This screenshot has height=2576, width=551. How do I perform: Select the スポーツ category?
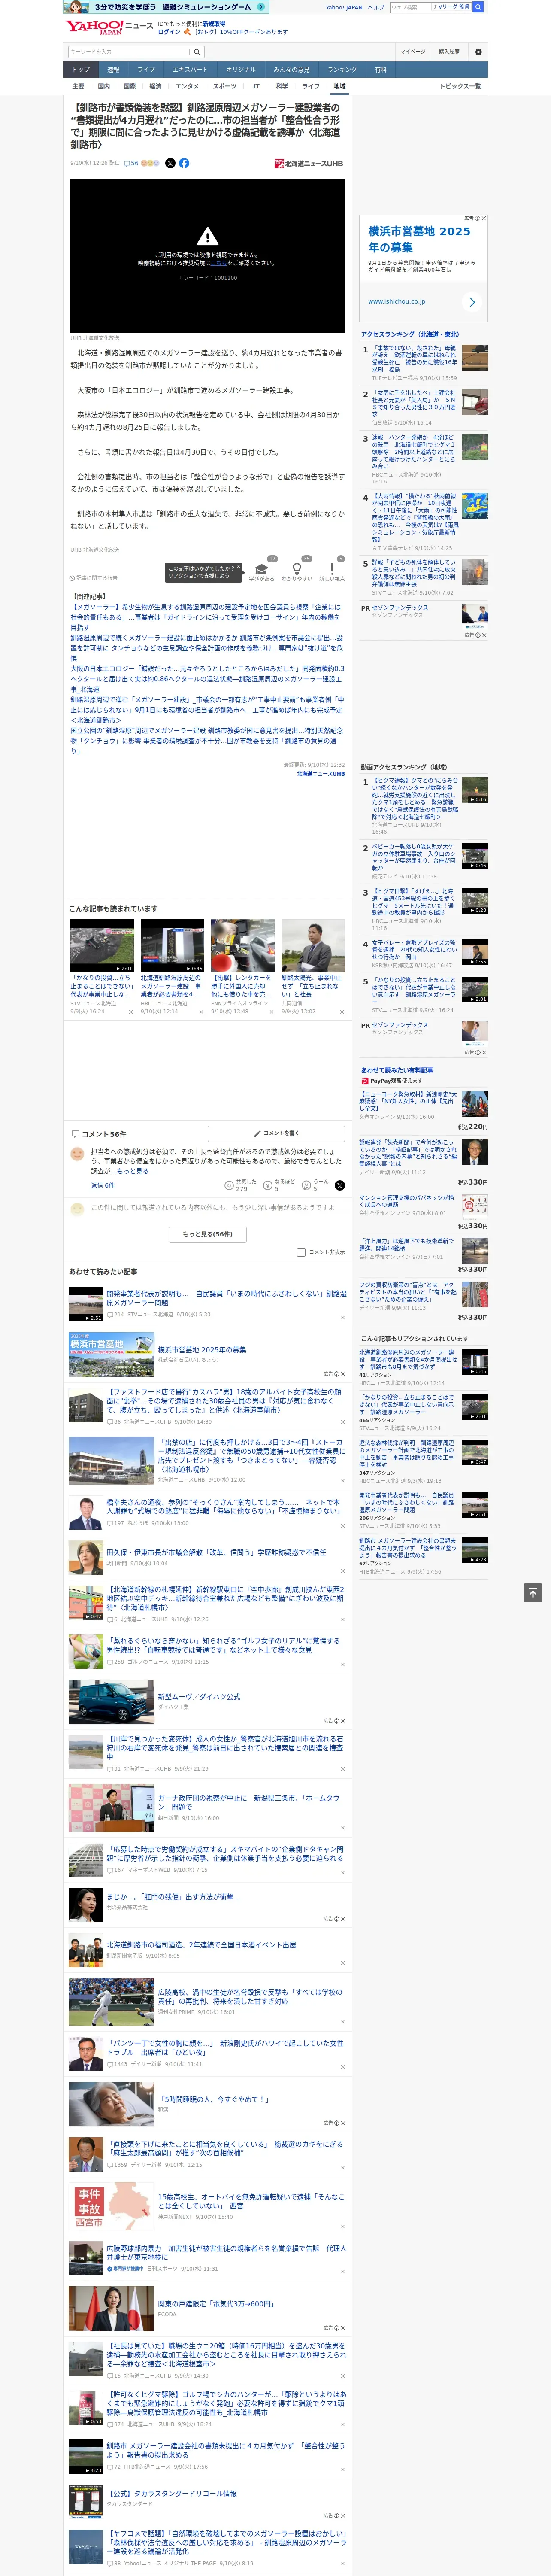click(225, 86)
